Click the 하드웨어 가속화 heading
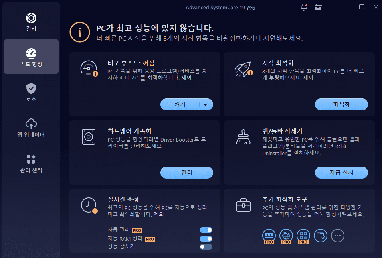 point(129,131)
